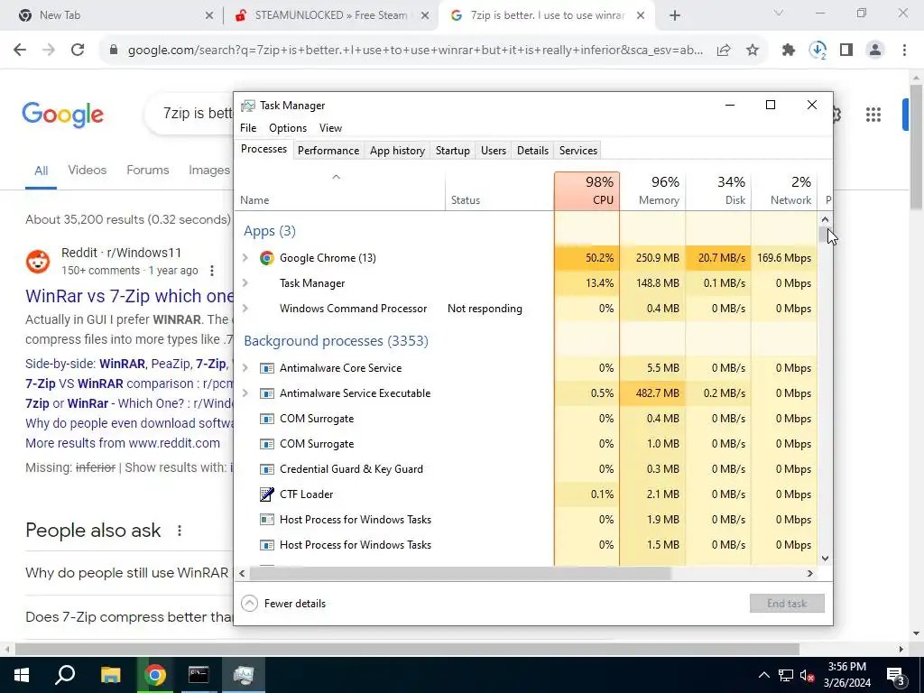The image size is (924, 693).
Task: Click People also ask three-dot options
Action: tap(180, 531)
